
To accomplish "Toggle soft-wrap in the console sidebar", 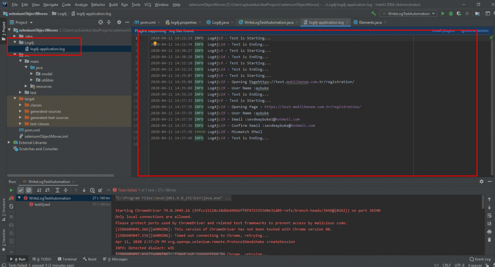I will click(489, 216).
